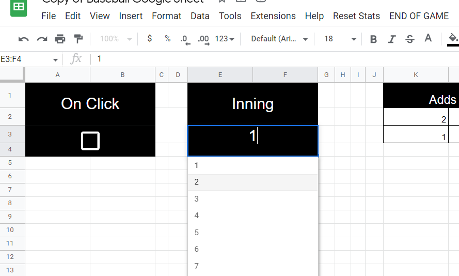Open the zoom level dropdown
Image resolution: width=459 pixels, height=276 pixels.
pyautogui.click(x=116, y=39)
